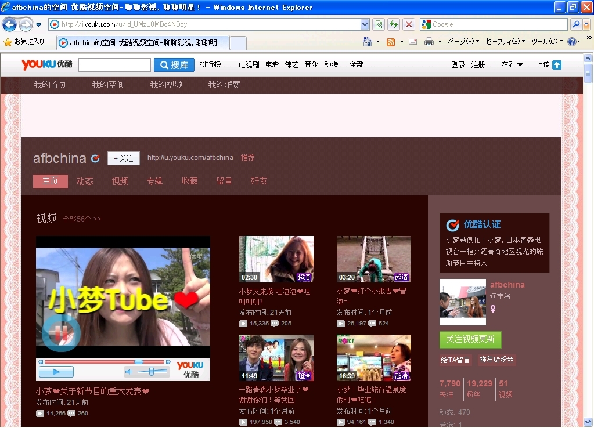Open the recent pages dropdown arrow
Screen dimensions: 594x428
coord(39,25)
